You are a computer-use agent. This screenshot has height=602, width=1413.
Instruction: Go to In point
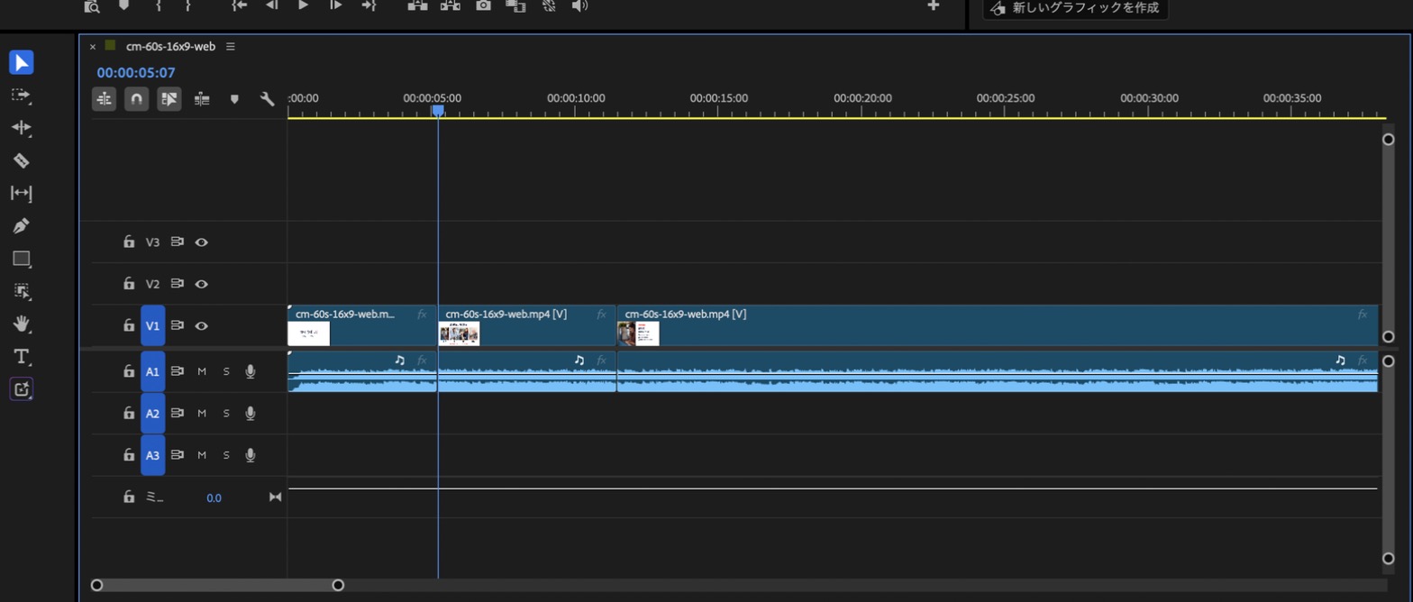[239, 5]
